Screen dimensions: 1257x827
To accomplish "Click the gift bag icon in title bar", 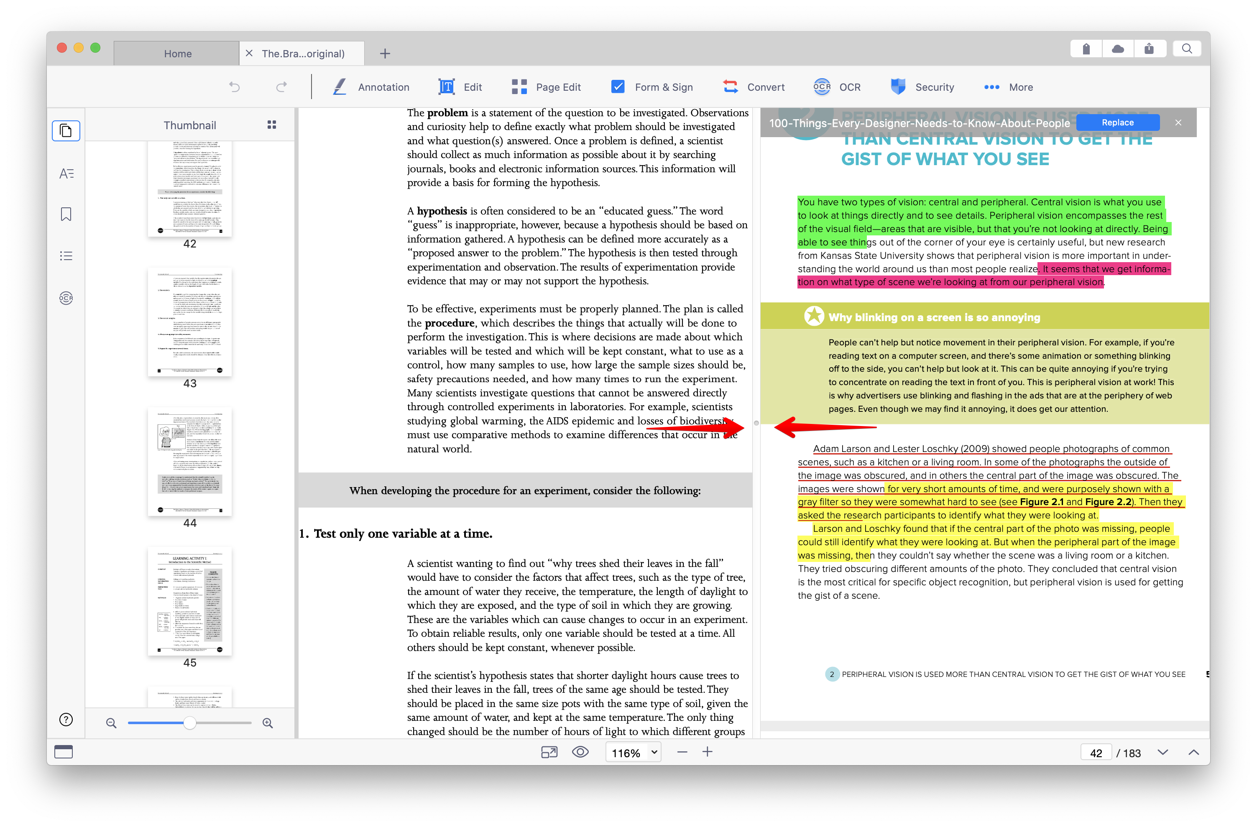I will click(1086, 48).
